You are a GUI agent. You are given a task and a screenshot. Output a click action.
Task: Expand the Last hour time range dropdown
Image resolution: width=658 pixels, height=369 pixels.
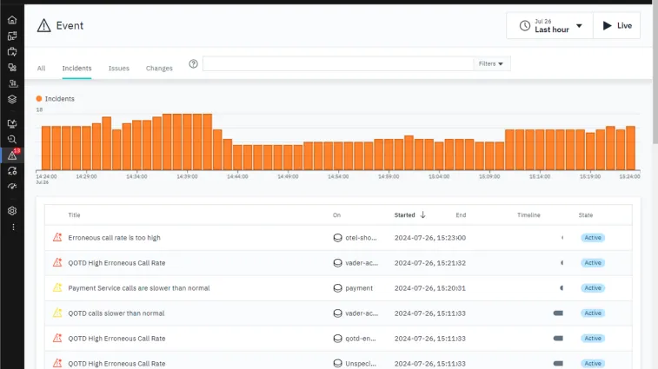click(x=549, y=25)
